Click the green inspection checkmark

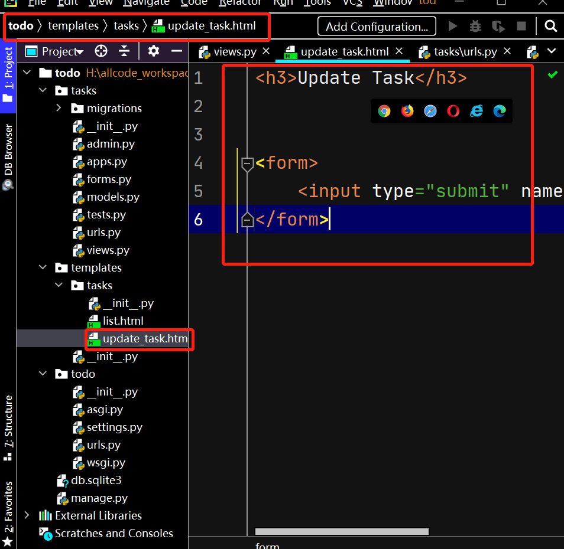pos(553,75)
